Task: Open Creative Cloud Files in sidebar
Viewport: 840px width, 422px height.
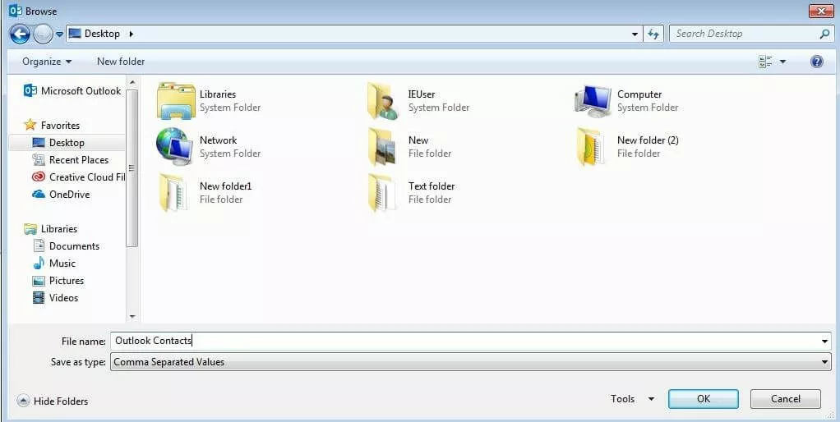Action: [78, 177]
